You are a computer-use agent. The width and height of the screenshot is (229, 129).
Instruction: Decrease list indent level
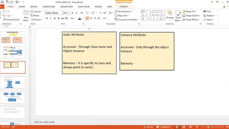pyautogui.click(x=101, y=13)
